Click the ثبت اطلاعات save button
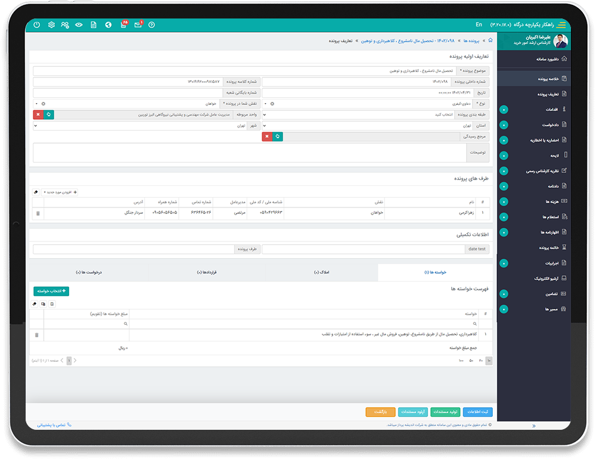596x459 pixels. 477,412
